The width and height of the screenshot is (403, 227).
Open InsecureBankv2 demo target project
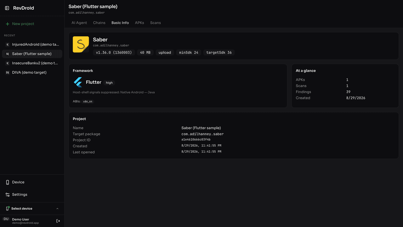pyautogui.click(x=32, y=63)
